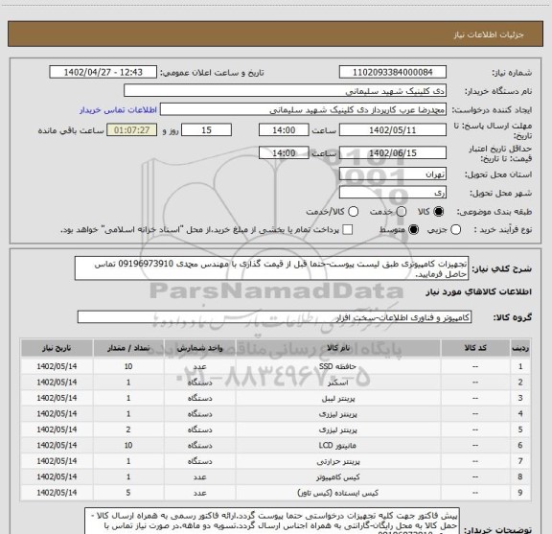Viewport: 552px width, 534px height.
Task: Click the کیس ایستاده (کیس تاور) item name
Action: 338,493
